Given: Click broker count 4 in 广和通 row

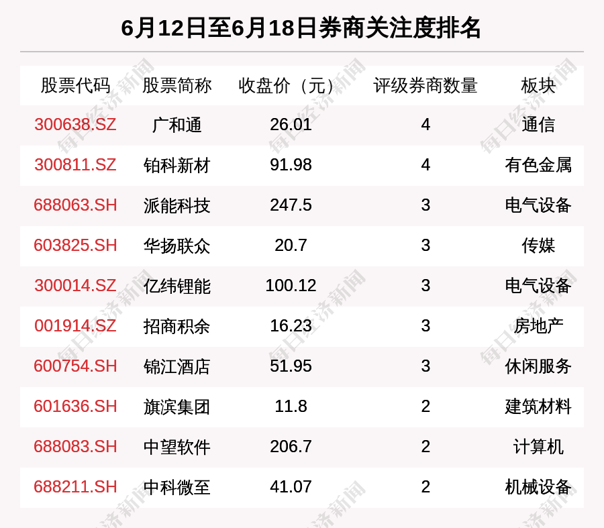Looking at the screenshot, I should pyautogui.click(x=425, y=124).
